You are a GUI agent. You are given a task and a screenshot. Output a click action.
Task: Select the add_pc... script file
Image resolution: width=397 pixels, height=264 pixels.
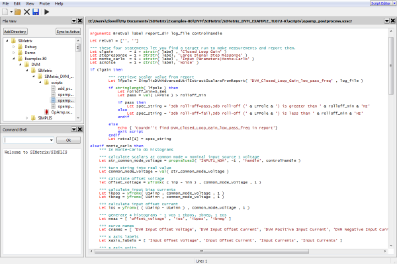(65, 88)
